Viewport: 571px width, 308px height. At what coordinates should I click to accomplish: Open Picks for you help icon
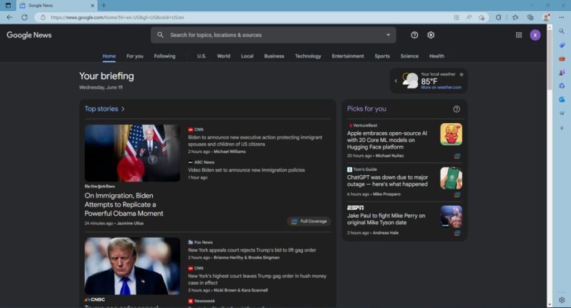[456, 109]
